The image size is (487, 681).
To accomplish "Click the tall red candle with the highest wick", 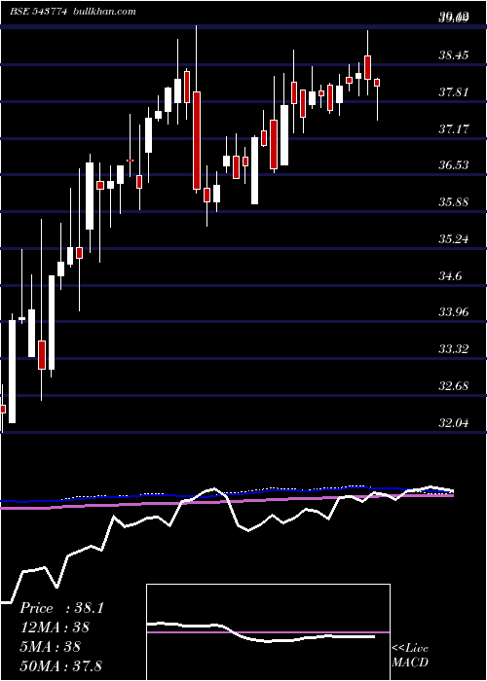I will click(x=197, y=140).
